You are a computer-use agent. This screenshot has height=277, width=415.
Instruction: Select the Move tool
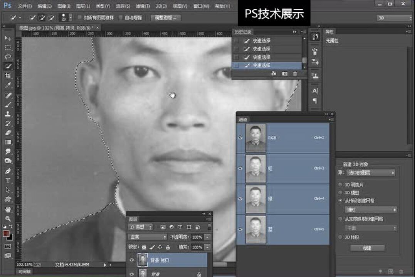pyautogui.click(x=8, y=38)
